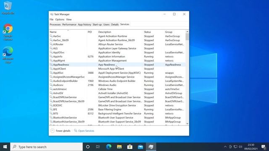Image resolution: width=269 pixels, height=151 pixels.
Task: Select the AppVClient service row
Action: [x=117, y=69]
